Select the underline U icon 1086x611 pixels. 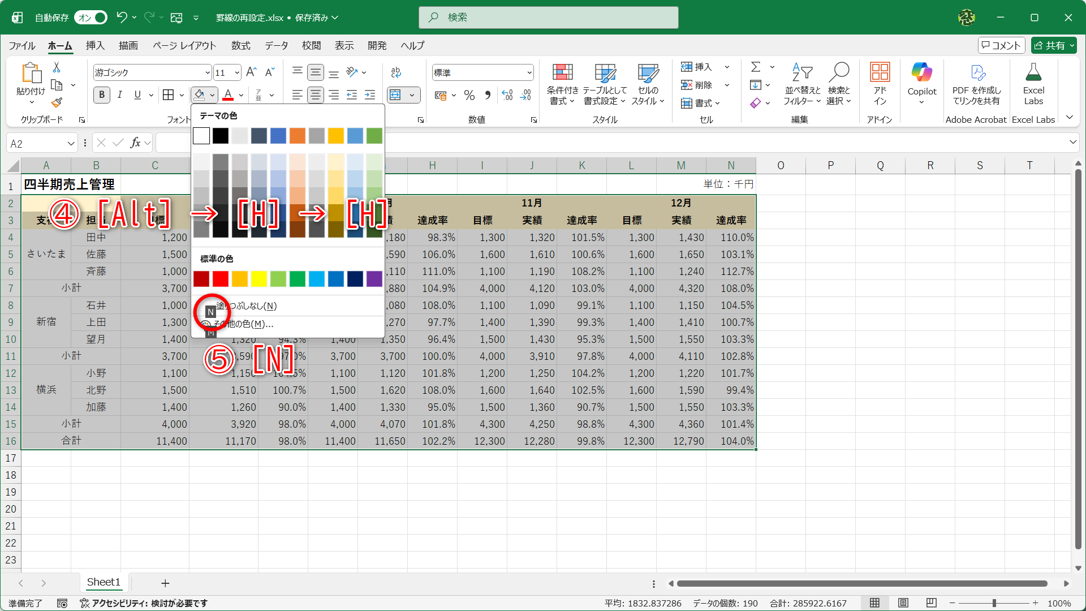pyautogui.click(x=136, y=94)
